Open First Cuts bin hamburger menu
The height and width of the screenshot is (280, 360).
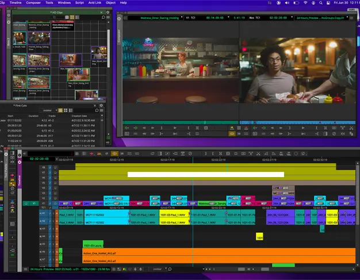click(101, 110)
